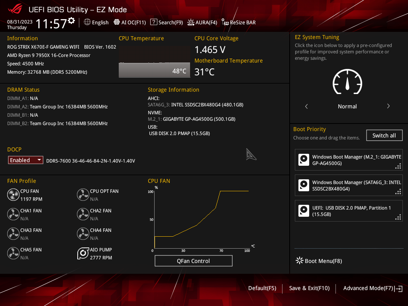Click the M.2_1 GIGABYTE GP-AG4500G storage row
Image resolution: width=408 pixels, height=306 pixels.
click(192, 119)
